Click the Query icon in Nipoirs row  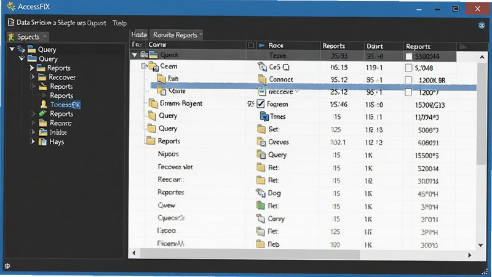[x=261, y=155]
